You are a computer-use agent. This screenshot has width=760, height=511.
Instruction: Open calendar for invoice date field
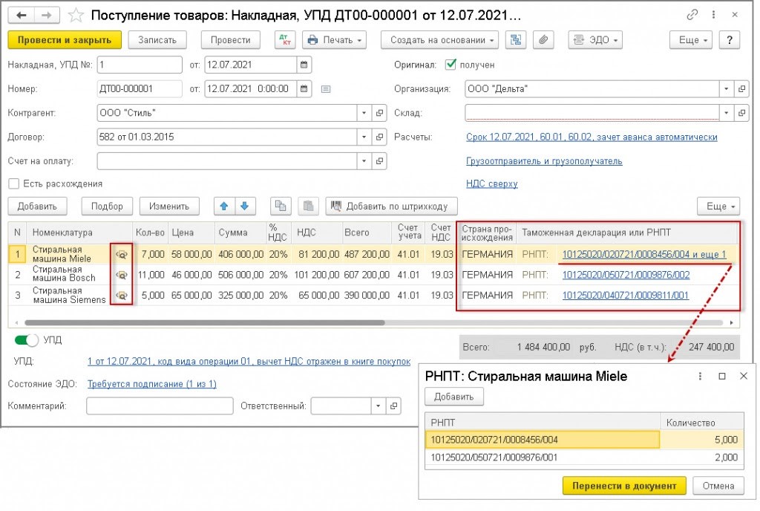tap(304, 65)
